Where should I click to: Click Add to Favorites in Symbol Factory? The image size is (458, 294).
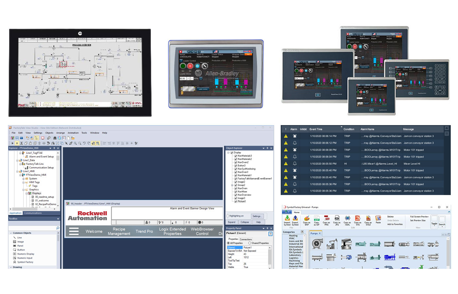395,224
